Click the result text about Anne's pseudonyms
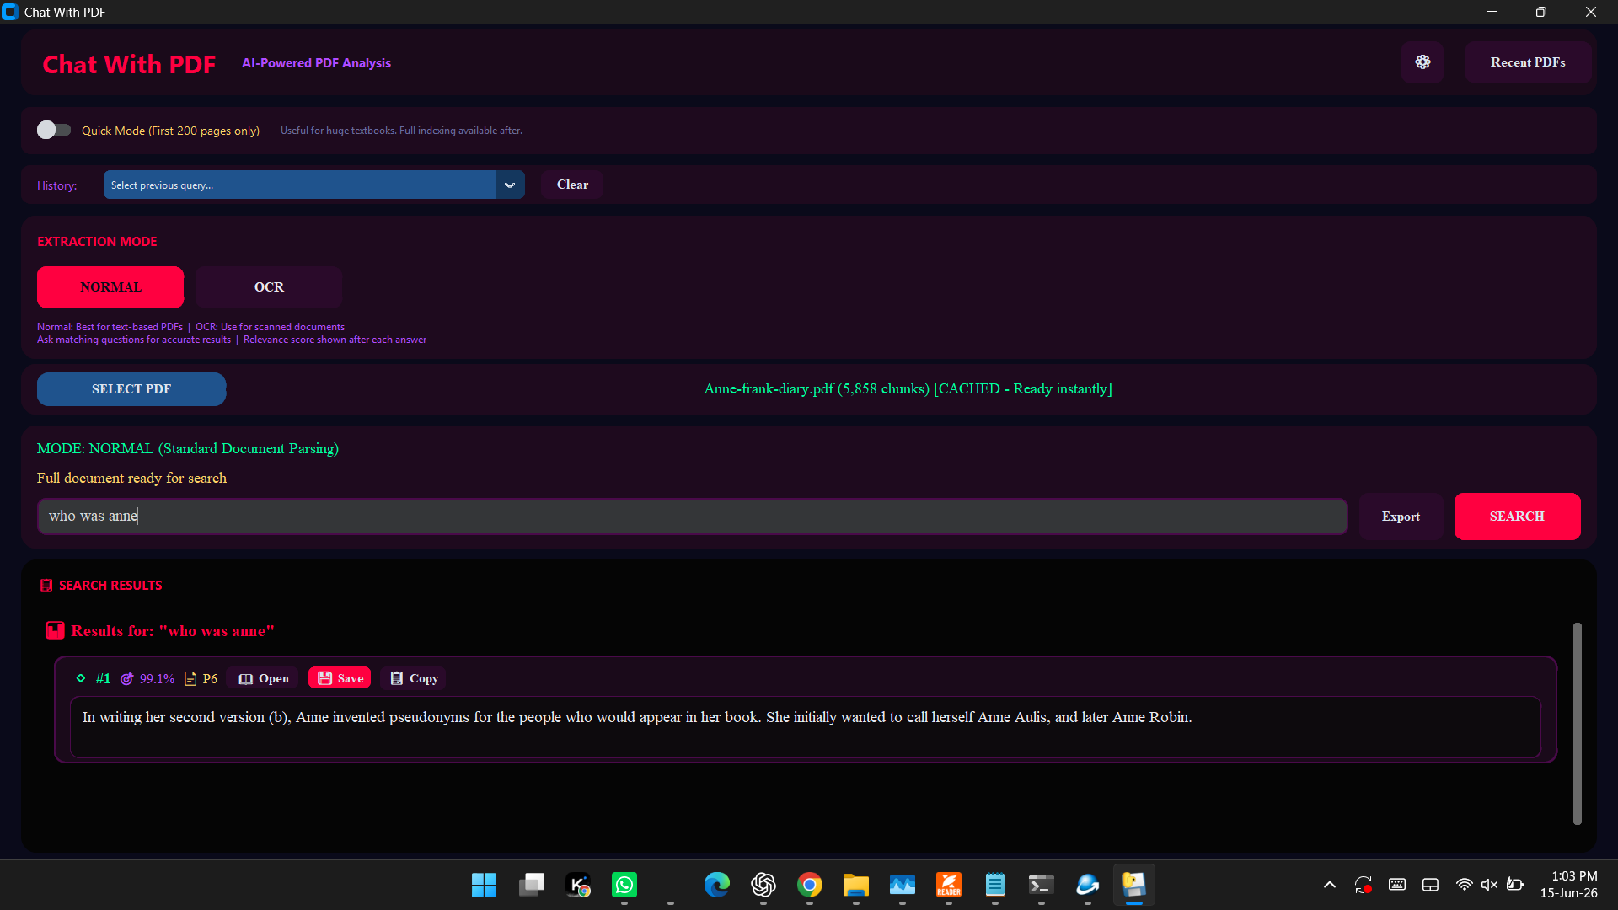The width and height of the screenshot is (1618, 910). 637,717
